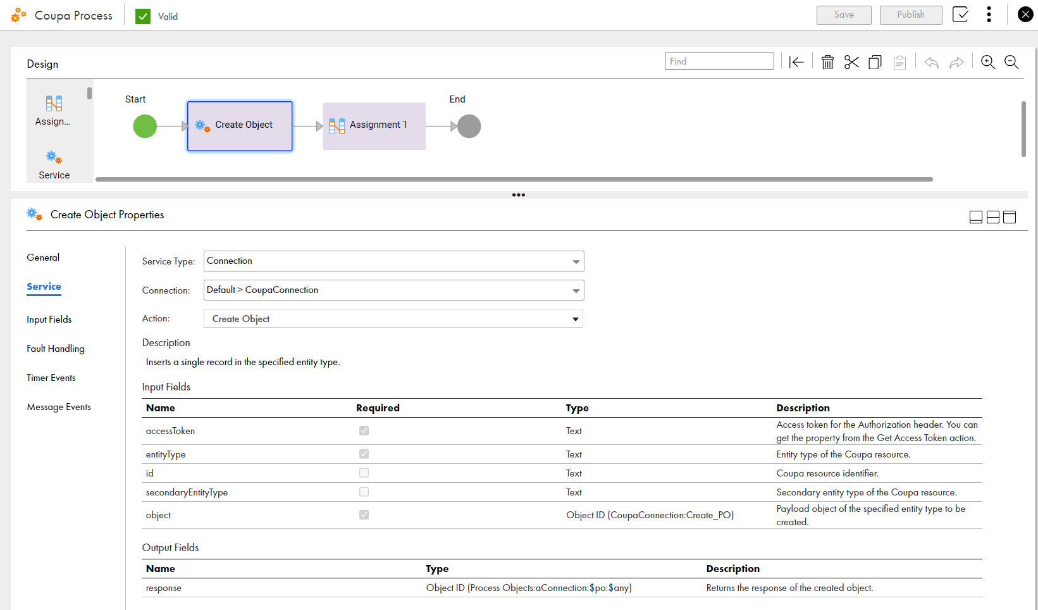The width and height of the screenshot is (1038, 610).
Task: Switch to bottom-panel layout icon
Action: (x=976, y=217)
